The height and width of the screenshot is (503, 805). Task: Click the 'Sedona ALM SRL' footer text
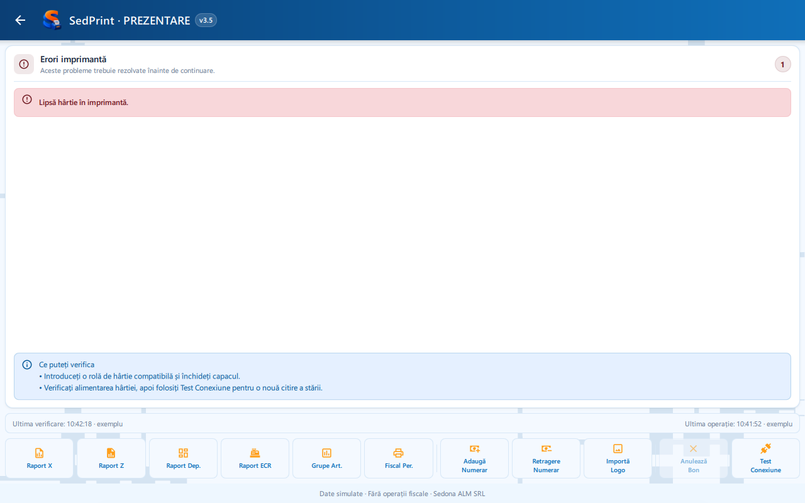459,494
